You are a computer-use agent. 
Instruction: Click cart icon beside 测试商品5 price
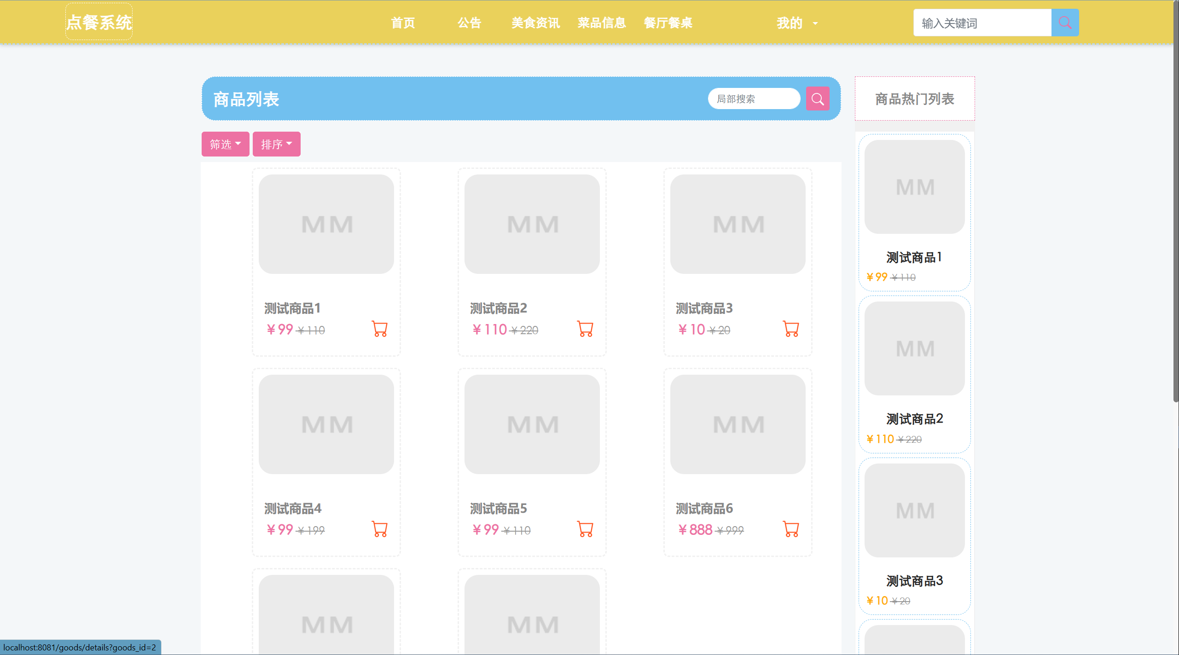(585, 529)
